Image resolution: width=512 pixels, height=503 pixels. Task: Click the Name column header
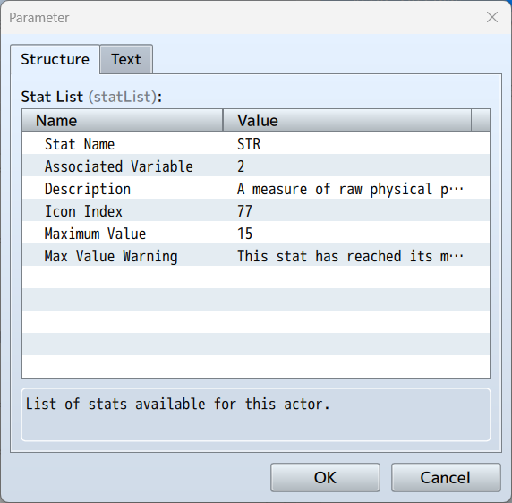tap(123, 120)
